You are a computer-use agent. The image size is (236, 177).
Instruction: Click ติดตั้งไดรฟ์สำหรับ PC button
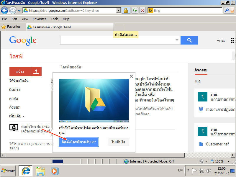[79, 142]
